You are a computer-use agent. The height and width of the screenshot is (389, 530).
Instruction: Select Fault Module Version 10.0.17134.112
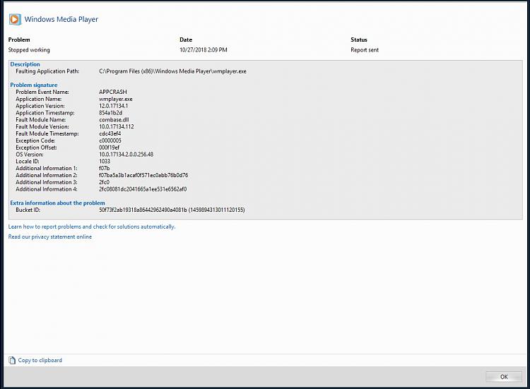pyautogui.click(x=117, y=126)
